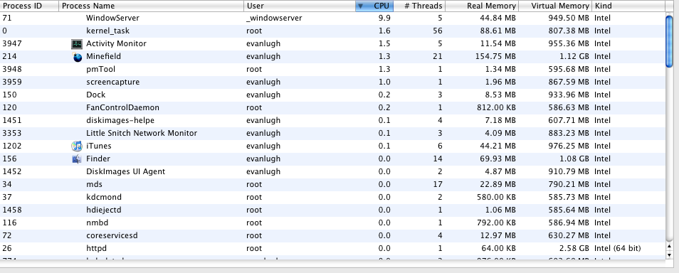Screen dimensions: 679x273
Task: Click the scrollbar down arrow
Action: [x=670, y=255]
